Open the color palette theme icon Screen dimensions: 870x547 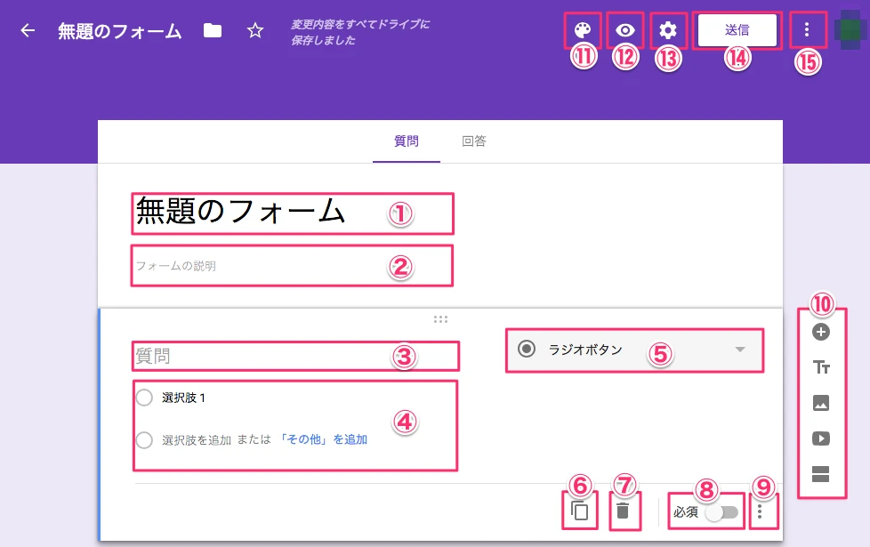(x=582, y=30)
